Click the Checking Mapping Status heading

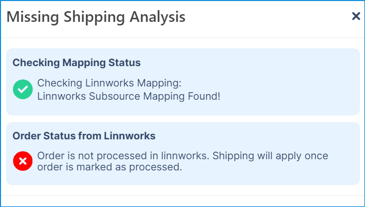76,63
